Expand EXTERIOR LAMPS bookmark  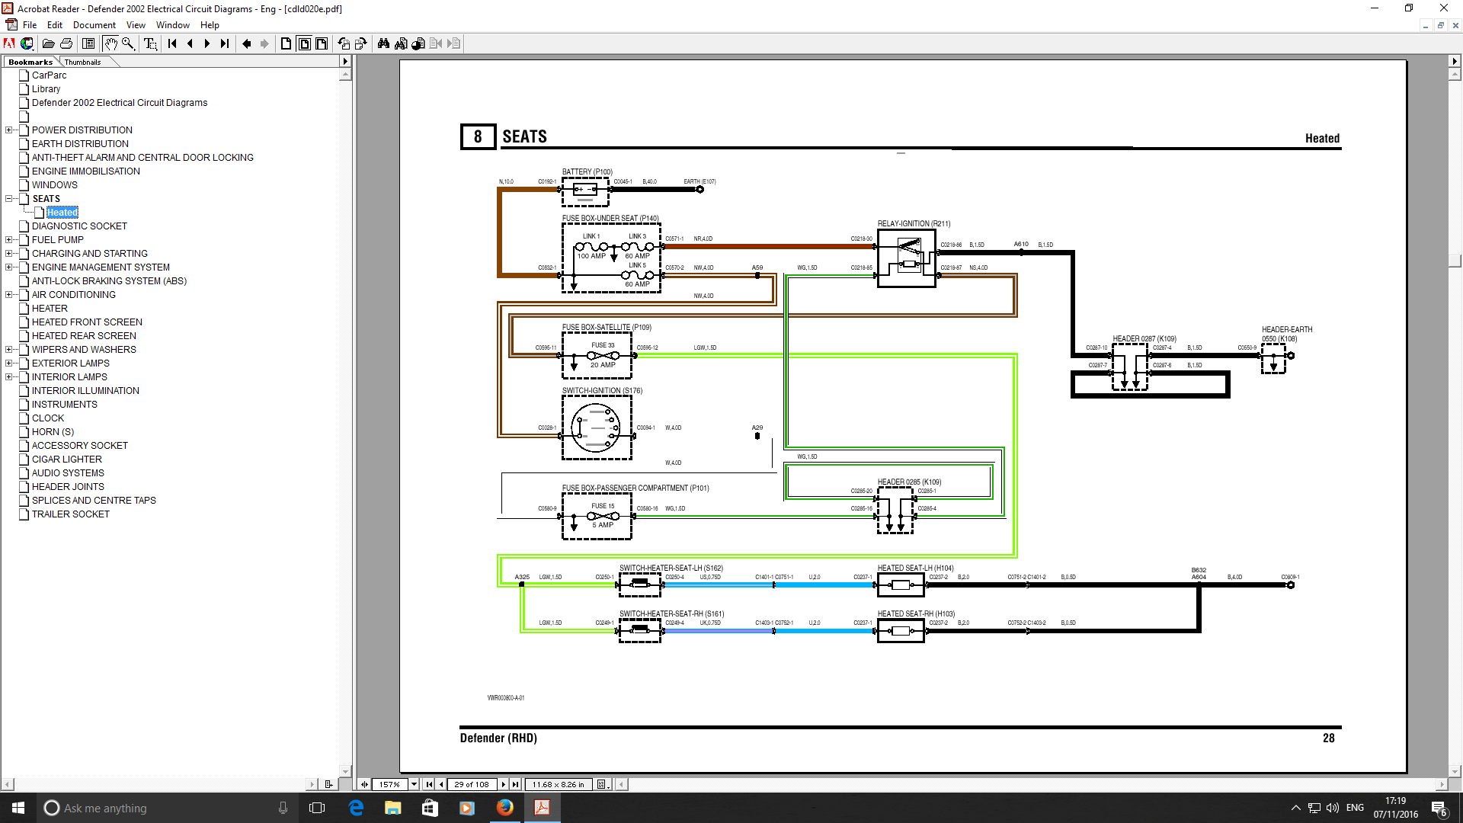tap(9, 363)
